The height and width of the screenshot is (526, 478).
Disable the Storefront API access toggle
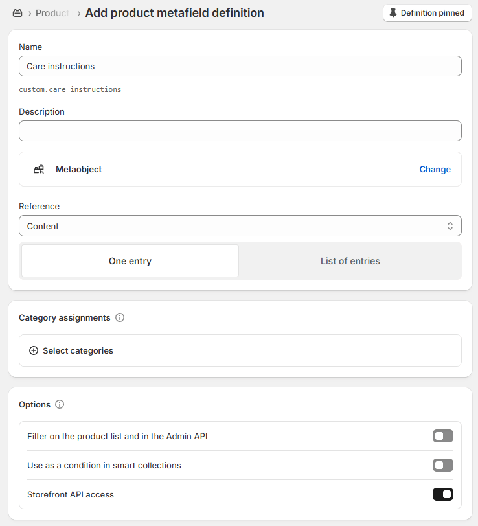[x=442, y=494]
